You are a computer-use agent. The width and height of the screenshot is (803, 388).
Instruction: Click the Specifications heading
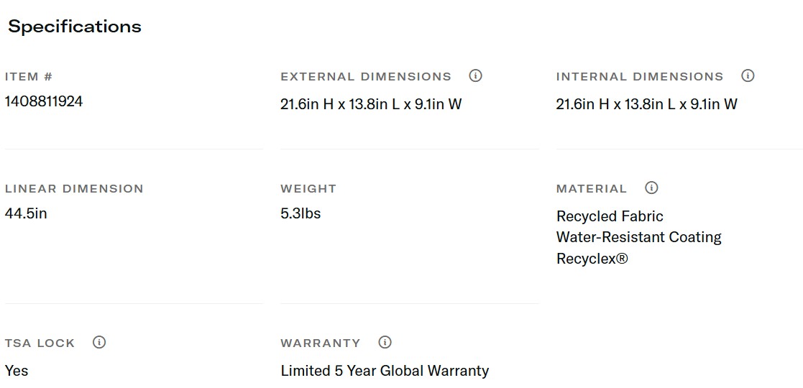tap(75, 27)
